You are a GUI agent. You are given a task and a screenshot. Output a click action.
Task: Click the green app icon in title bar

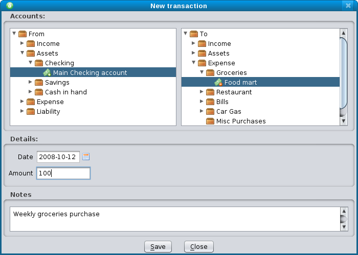tap(10, 6)
